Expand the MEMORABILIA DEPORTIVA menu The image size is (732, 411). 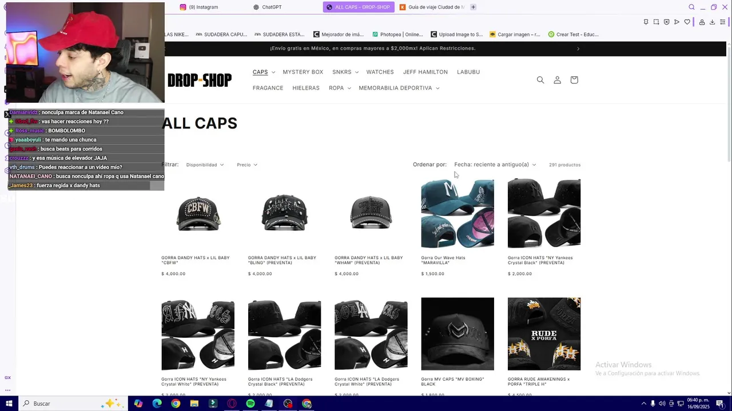pos(399,88)
